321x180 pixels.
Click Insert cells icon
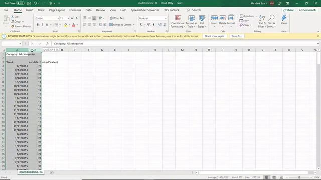point(214,18)
